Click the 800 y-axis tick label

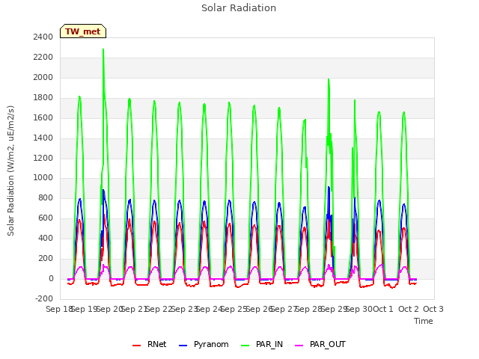click(46, 197)
